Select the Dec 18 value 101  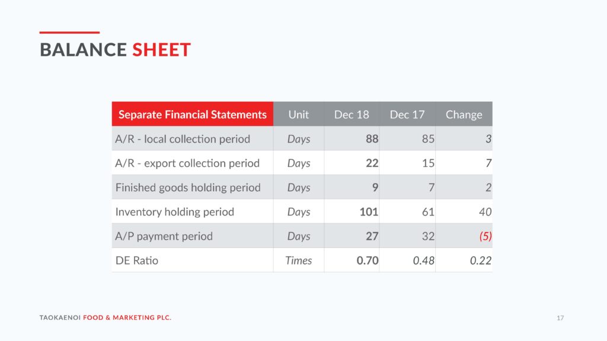369,212
